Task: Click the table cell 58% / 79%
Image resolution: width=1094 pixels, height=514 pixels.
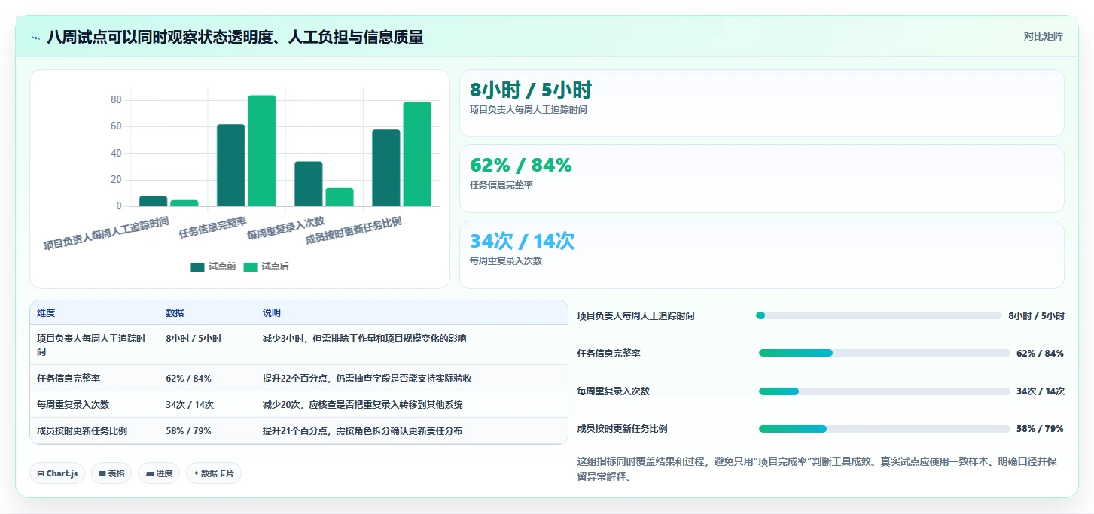Action: tap(188, 431)
